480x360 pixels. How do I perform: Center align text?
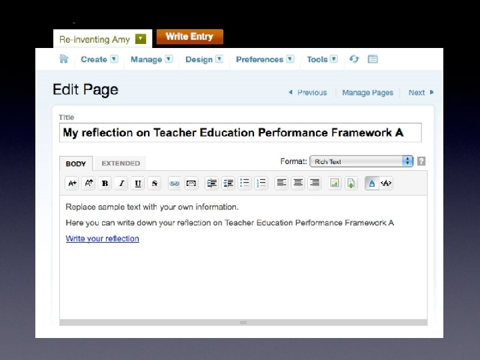tap(298, 183)
